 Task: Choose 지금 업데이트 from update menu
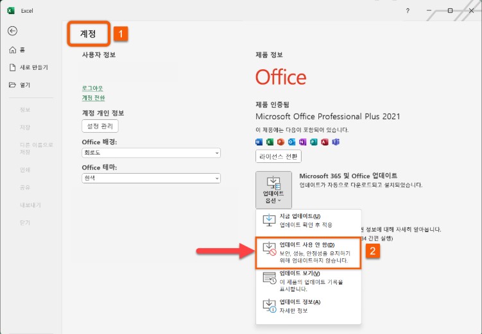(308, 221)
